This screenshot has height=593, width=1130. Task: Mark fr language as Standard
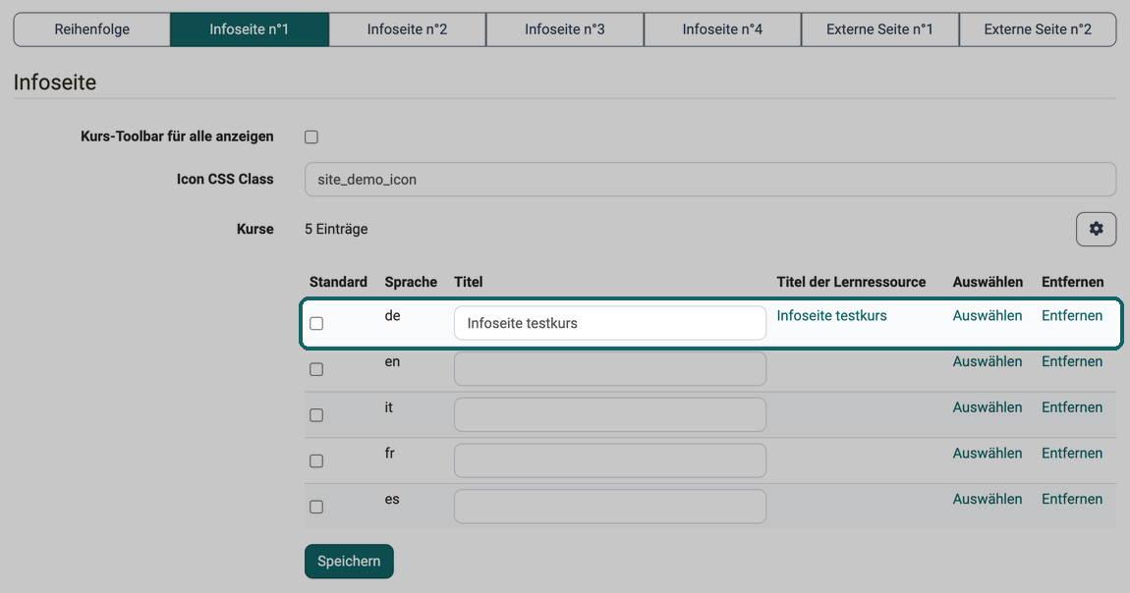[316, 460]
